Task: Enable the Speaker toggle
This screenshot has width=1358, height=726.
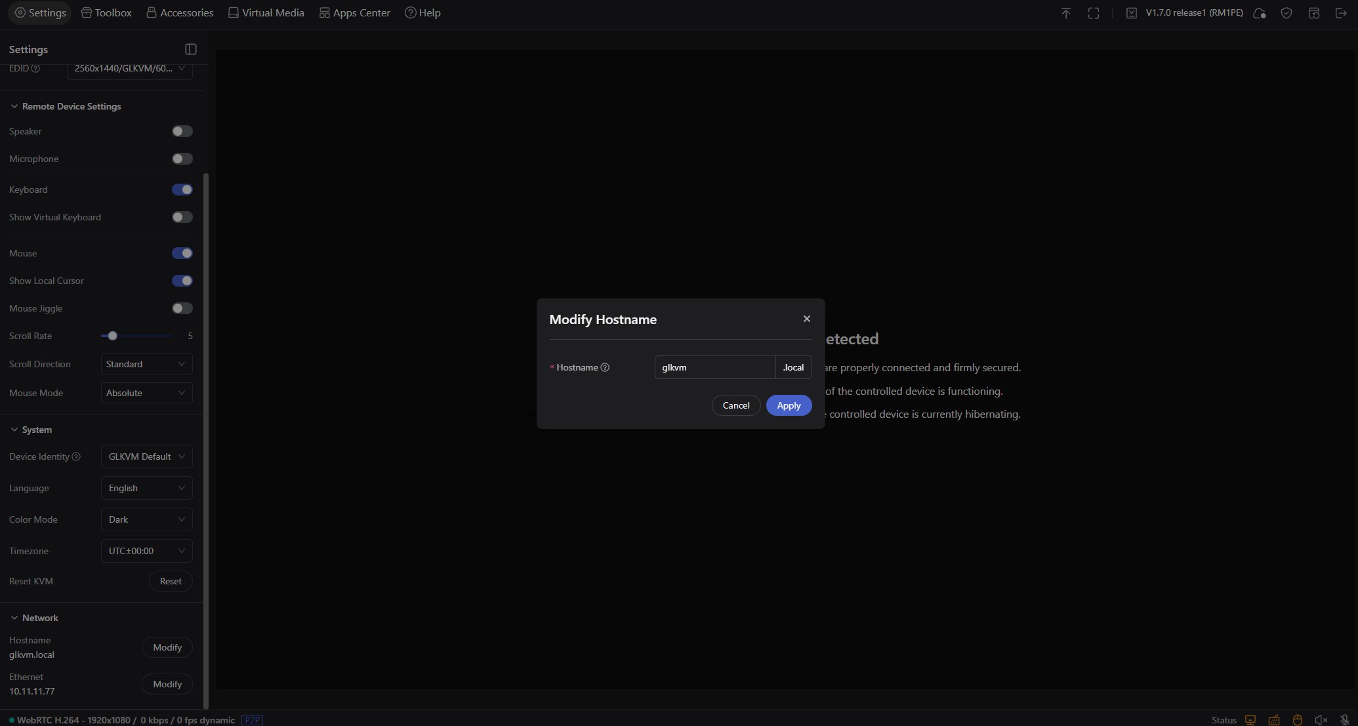Action: 182,131
